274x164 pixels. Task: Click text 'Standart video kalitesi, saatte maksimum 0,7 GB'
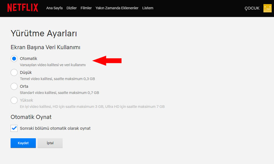[x=59, y=93]
